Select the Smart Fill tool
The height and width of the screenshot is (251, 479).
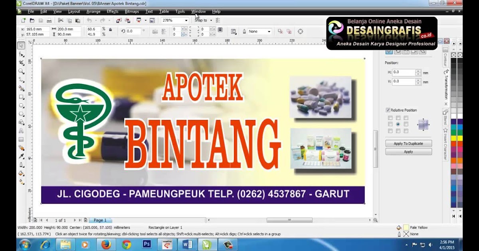pos(21,88)
